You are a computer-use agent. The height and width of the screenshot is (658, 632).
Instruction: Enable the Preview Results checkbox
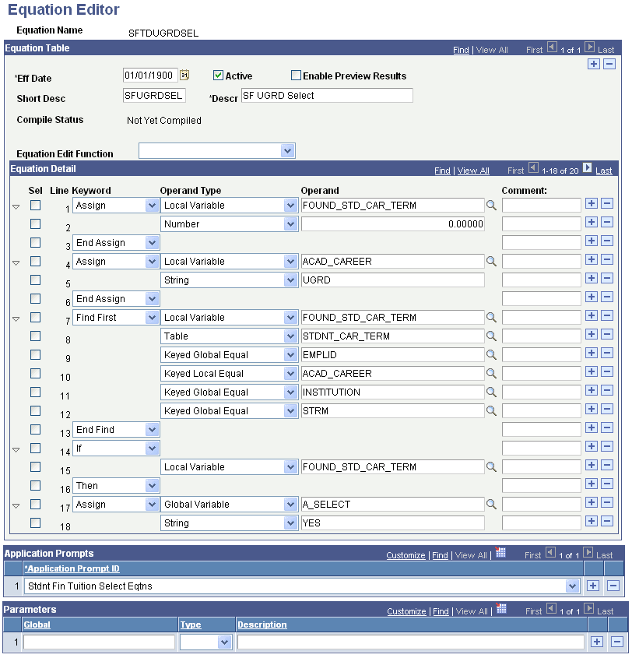point(296,75)
